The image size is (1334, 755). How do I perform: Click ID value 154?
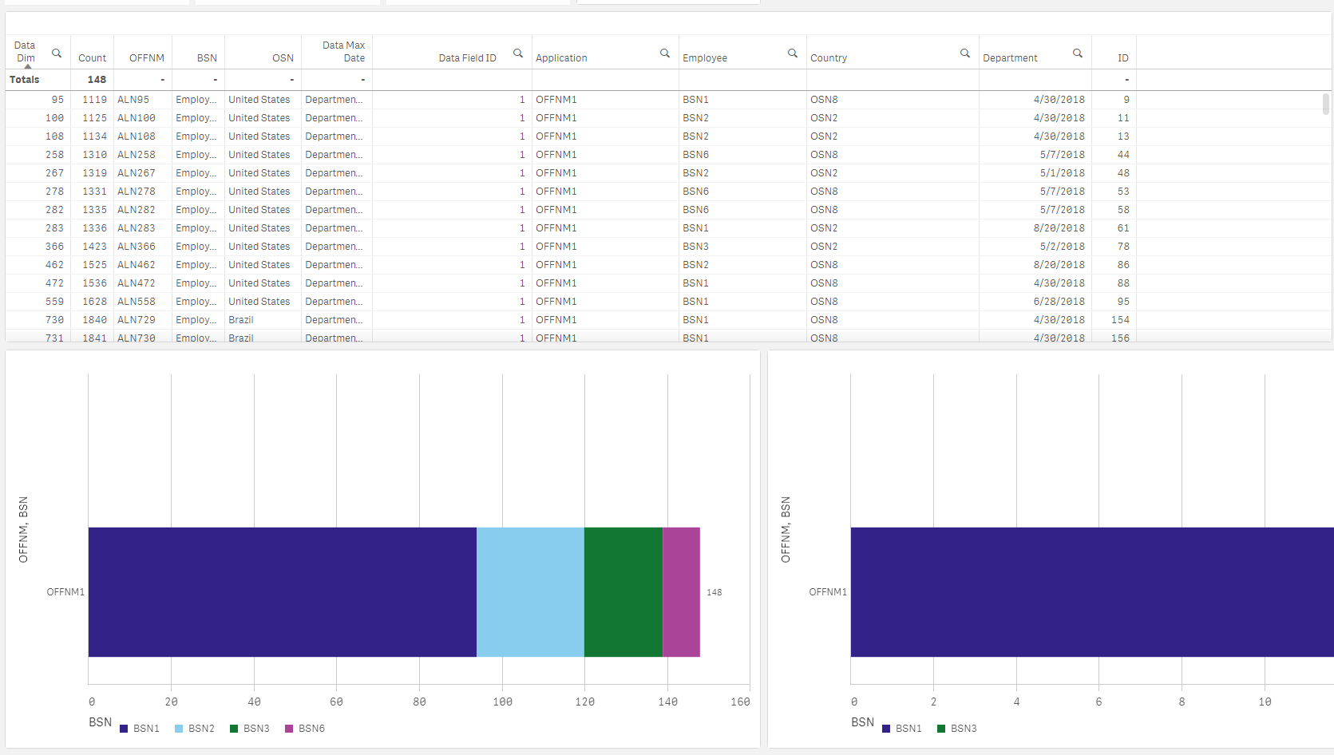coord(1120,320)
